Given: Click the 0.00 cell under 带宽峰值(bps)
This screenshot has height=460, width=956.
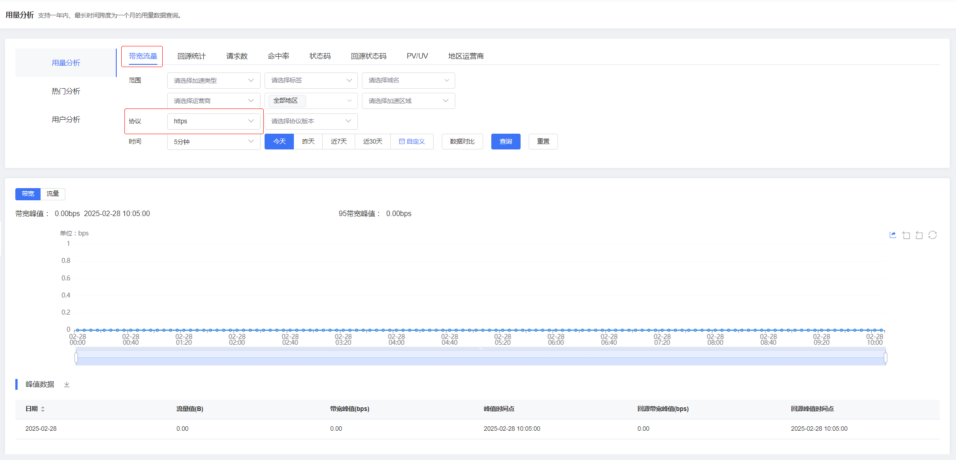Looking at the screenshot, I should (x=336, y=429).
